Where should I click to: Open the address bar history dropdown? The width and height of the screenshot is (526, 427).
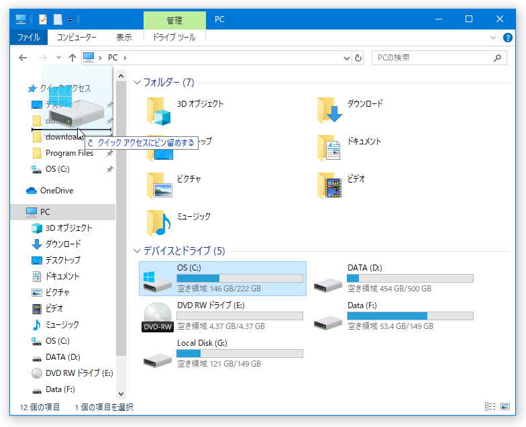[x=347, y=58]
